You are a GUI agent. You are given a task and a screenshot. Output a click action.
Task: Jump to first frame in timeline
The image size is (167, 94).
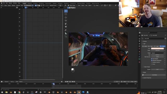pos(65,82)
